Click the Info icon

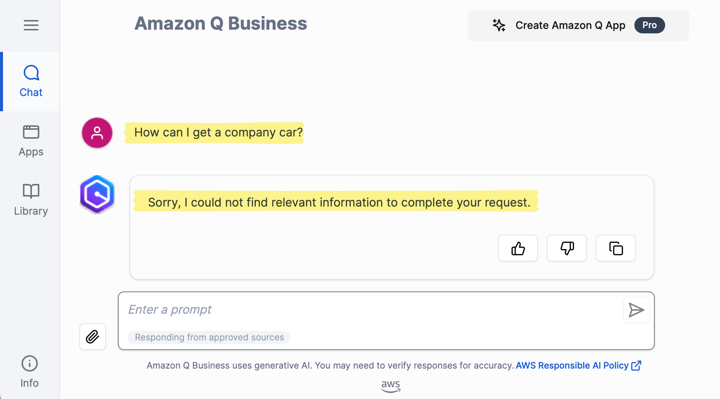[29, 364]
